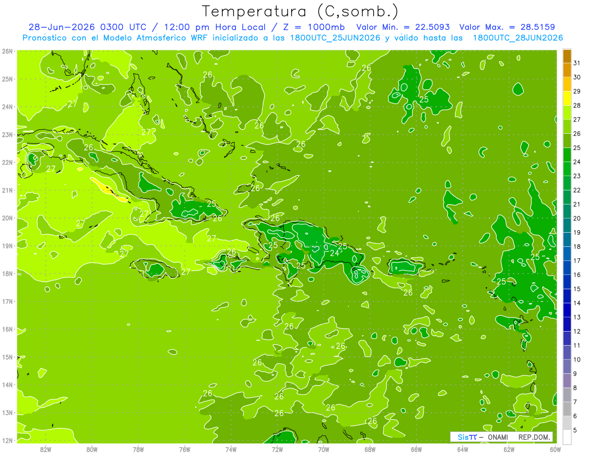Viewport: 590px width, 456px height.
Task: Click the color bar label '23'
Action: pyautogui.click(x=577, y=176)
